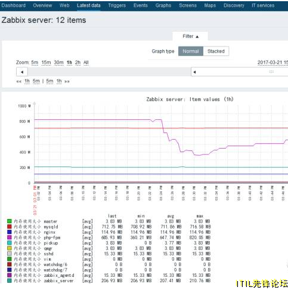Image resolution: width=288 pixels, height=290 pixels.
Task: Click the dark red watchdog/6 legend swatch
Action: [x=10, y=264]
